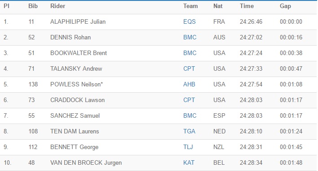
Task: Click the Pl placing column header
Action: (x=6, y=6)
